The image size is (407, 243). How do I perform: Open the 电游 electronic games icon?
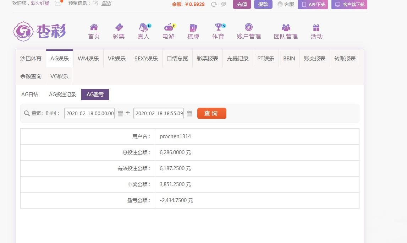[168, 31]
